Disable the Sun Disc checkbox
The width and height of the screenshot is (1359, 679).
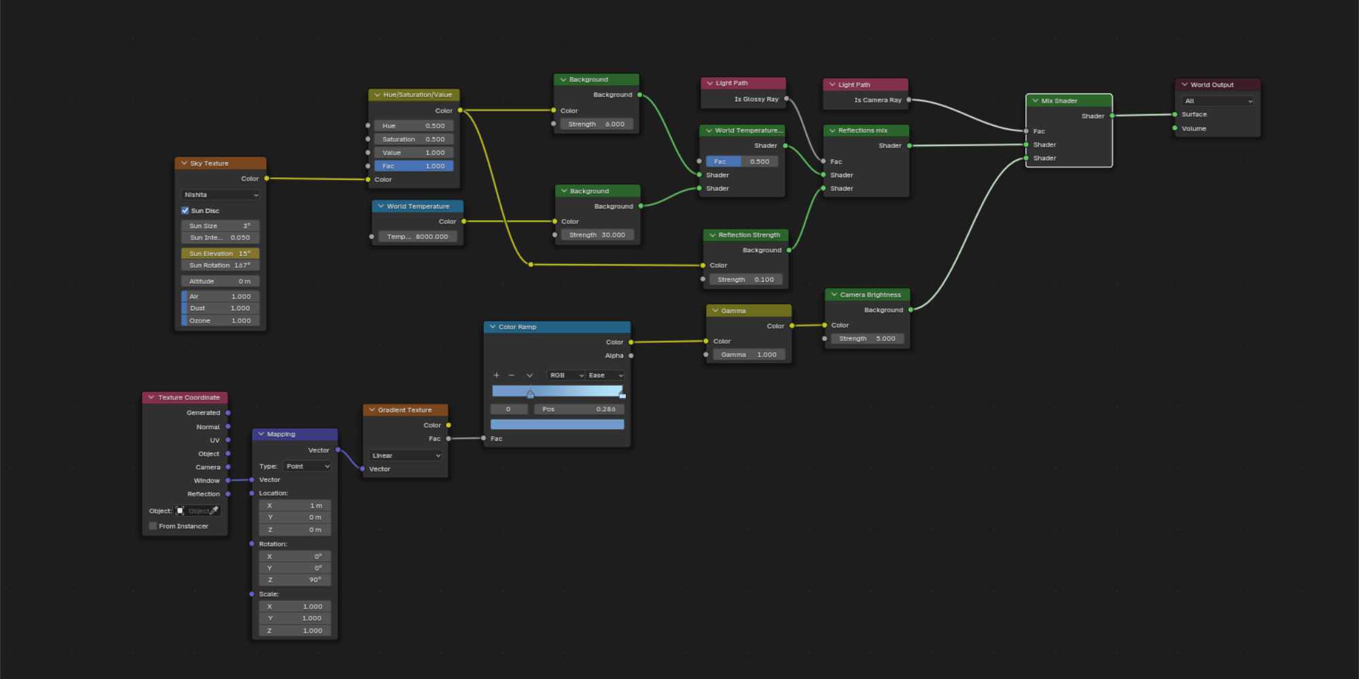[185, 210]
